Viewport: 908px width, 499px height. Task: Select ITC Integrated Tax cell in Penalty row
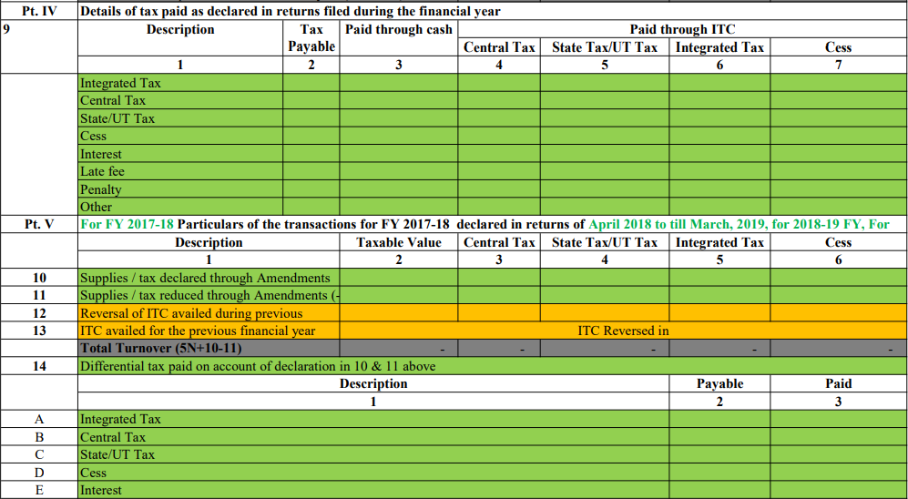719,189
